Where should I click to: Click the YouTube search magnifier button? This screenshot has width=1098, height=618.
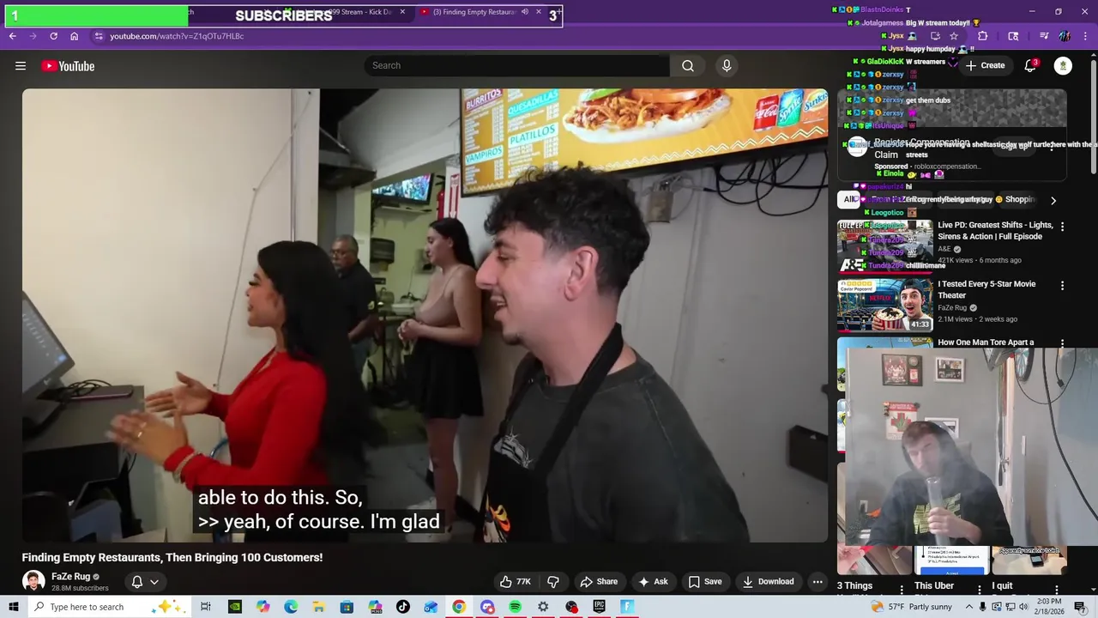[688, 66]
